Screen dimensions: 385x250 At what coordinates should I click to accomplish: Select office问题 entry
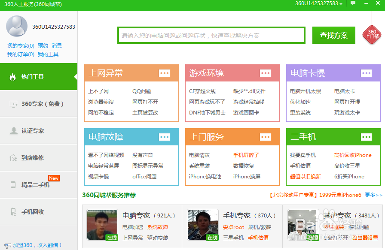(x=144, y=177)
